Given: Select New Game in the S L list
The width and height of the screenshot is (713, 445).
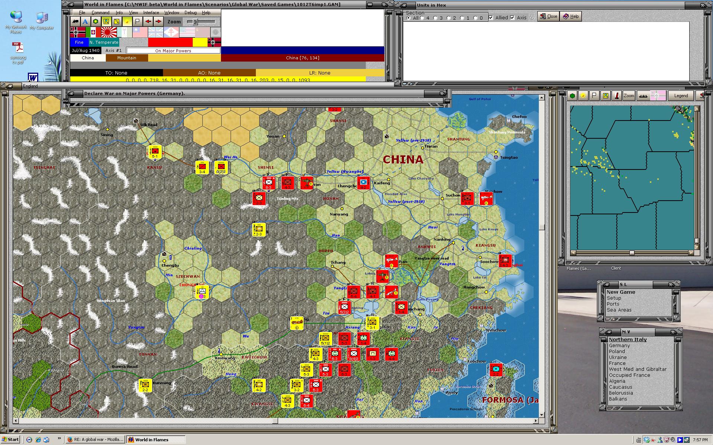Looking at the screenshot, I should (x=621, y=292).
